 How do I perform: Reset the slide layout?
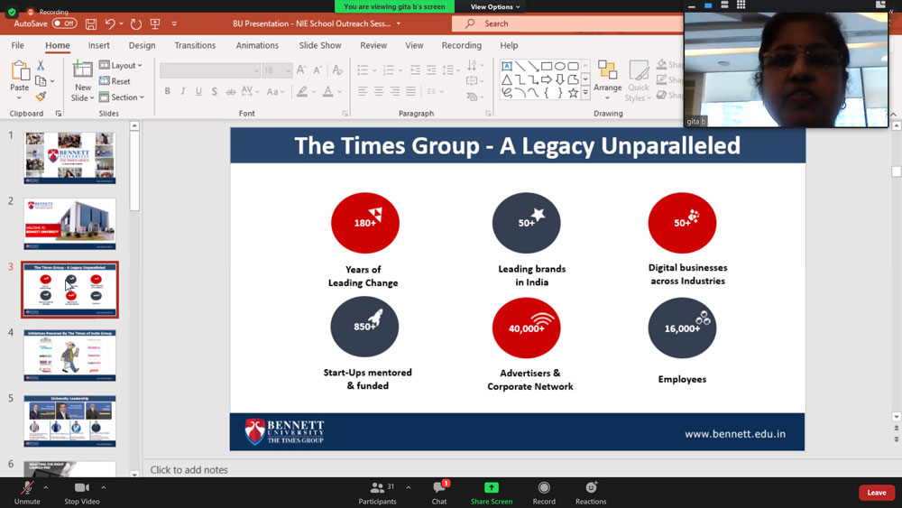(115, 81)
